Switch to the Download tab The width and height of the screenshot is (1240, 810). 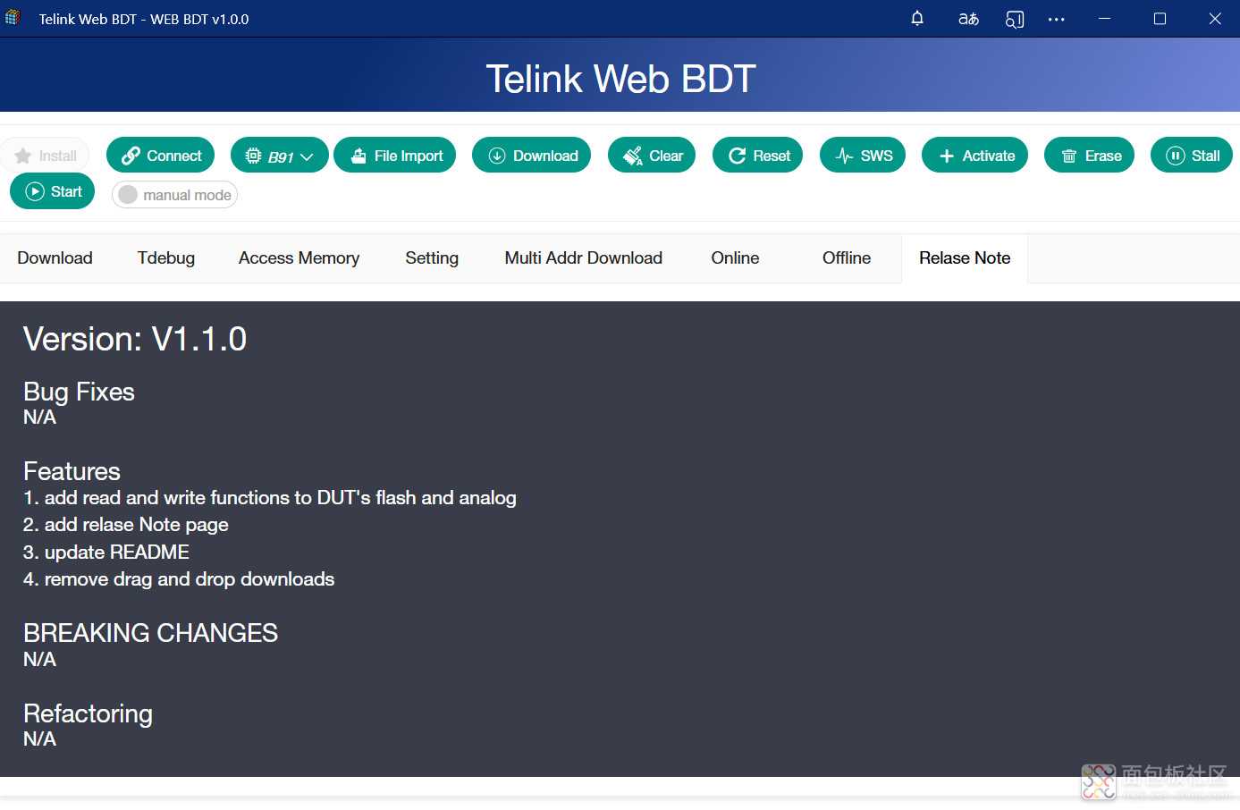pos(55,258)
